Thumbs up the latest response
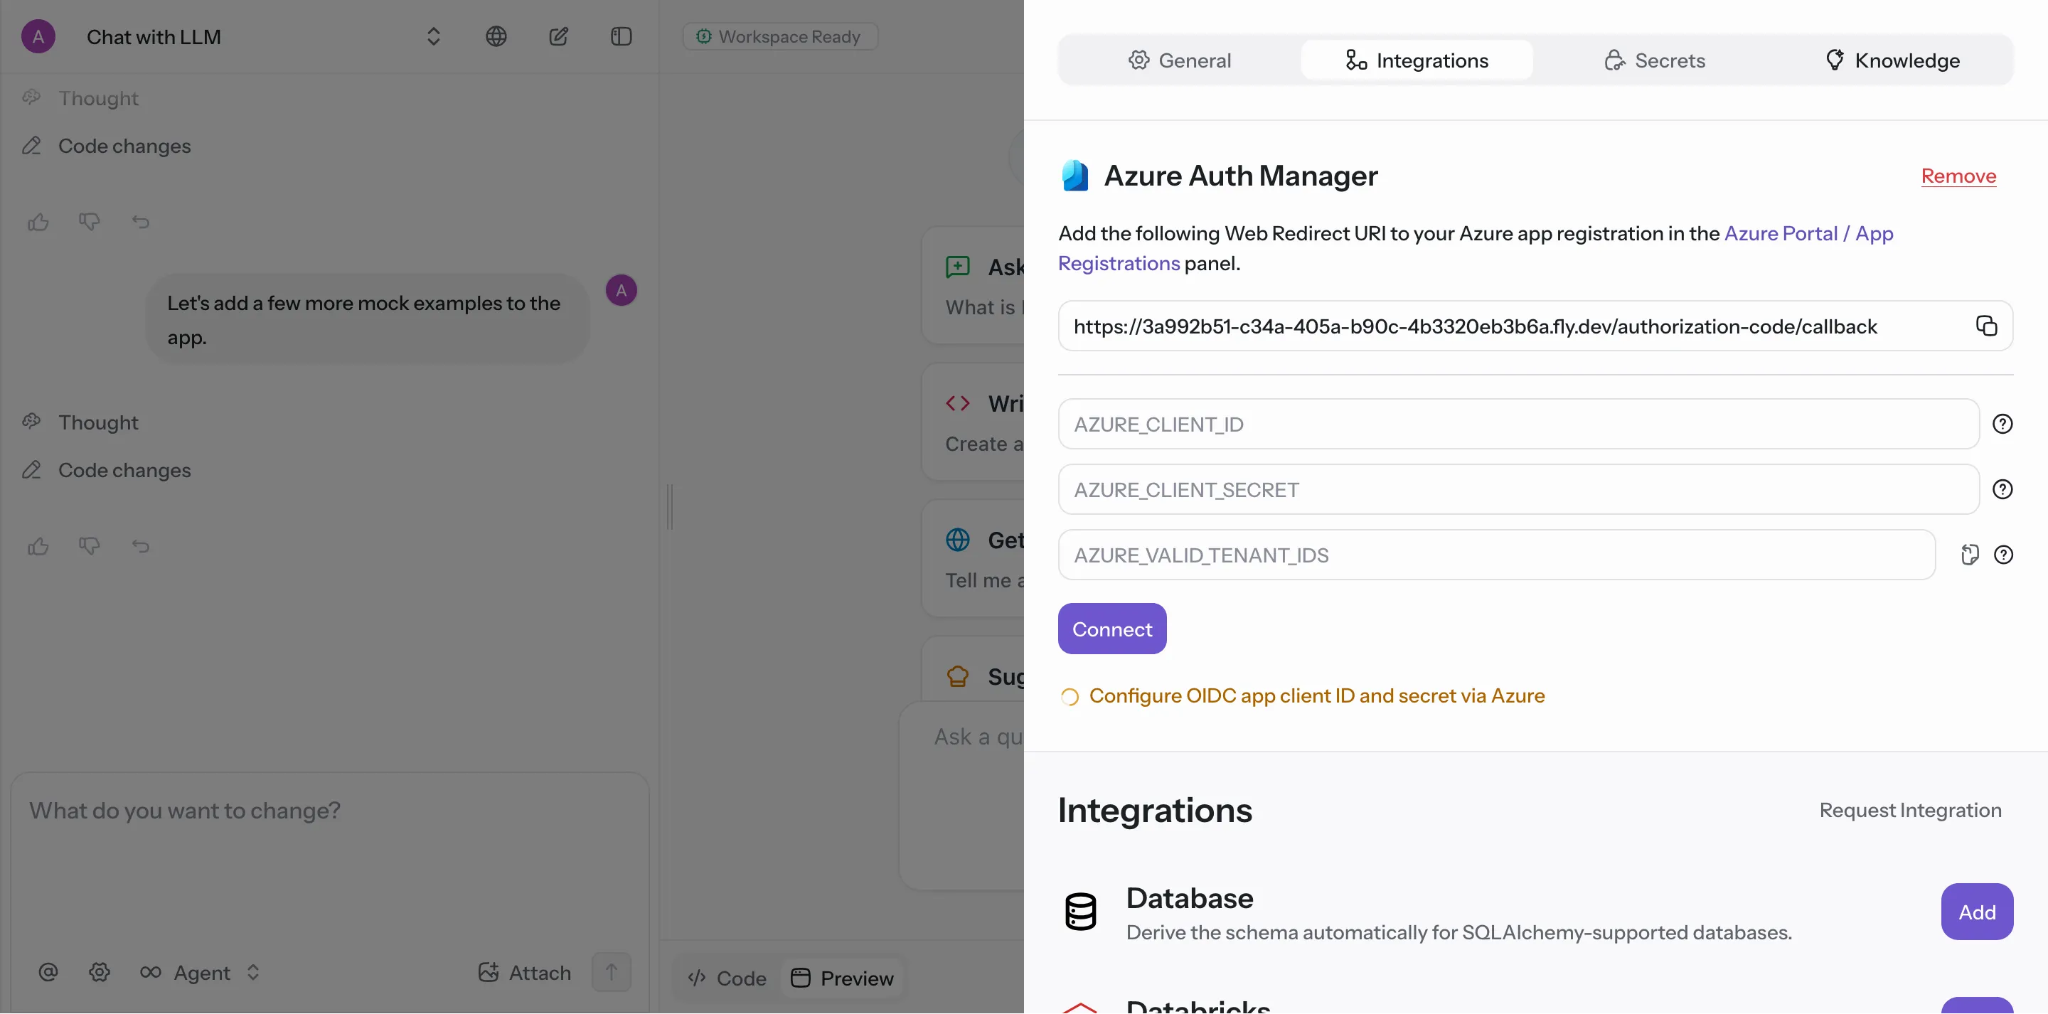The image size is (2048, 1014). [38, 546]
